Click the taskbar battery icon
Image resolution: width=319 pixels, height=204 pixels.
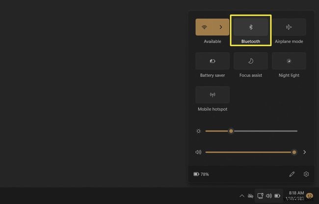tap(277, 196)
